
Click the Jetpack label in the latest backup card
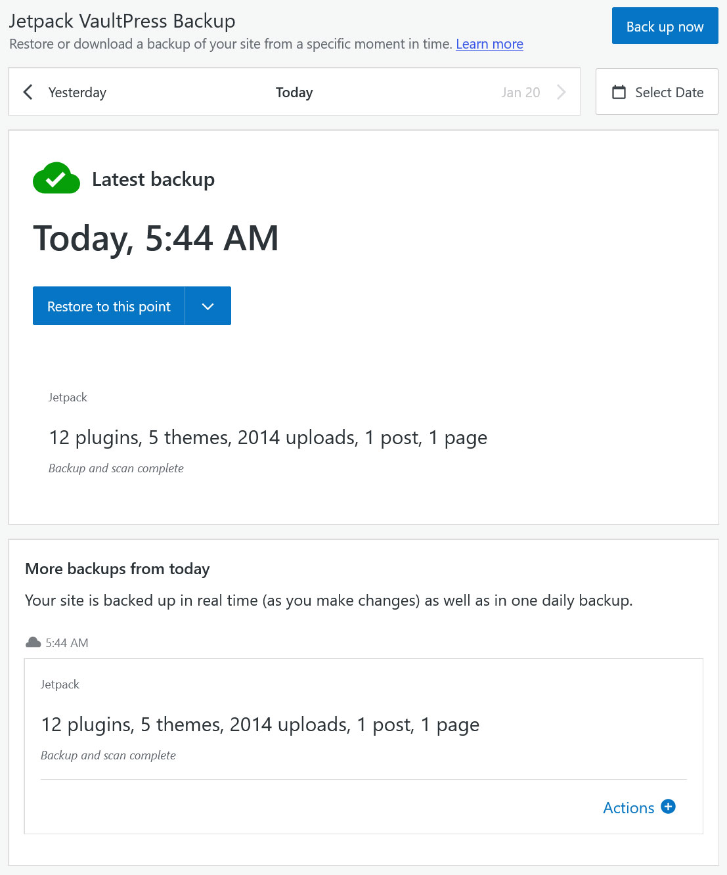click(68, 397)
